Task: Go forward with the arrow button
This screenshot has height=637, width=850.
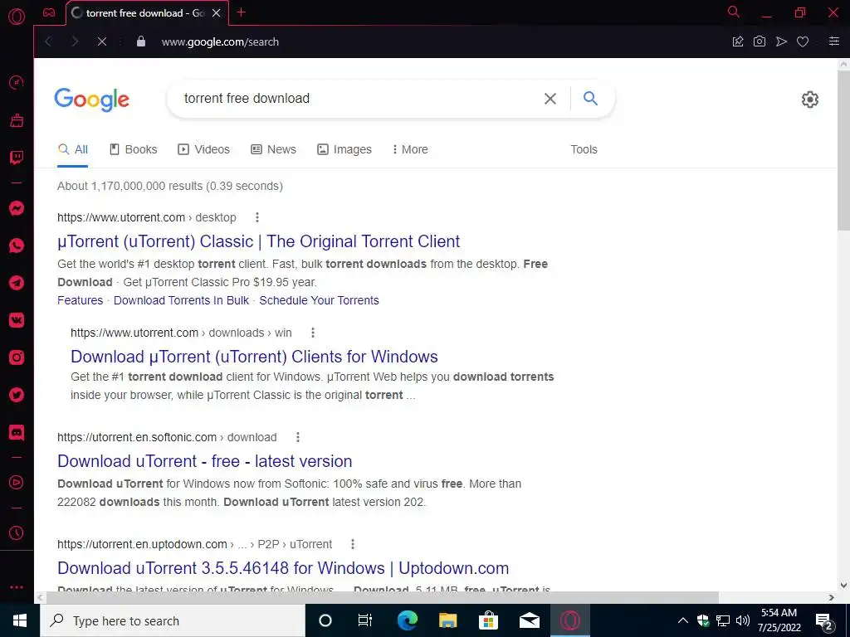Action: [x=75, y=41]
